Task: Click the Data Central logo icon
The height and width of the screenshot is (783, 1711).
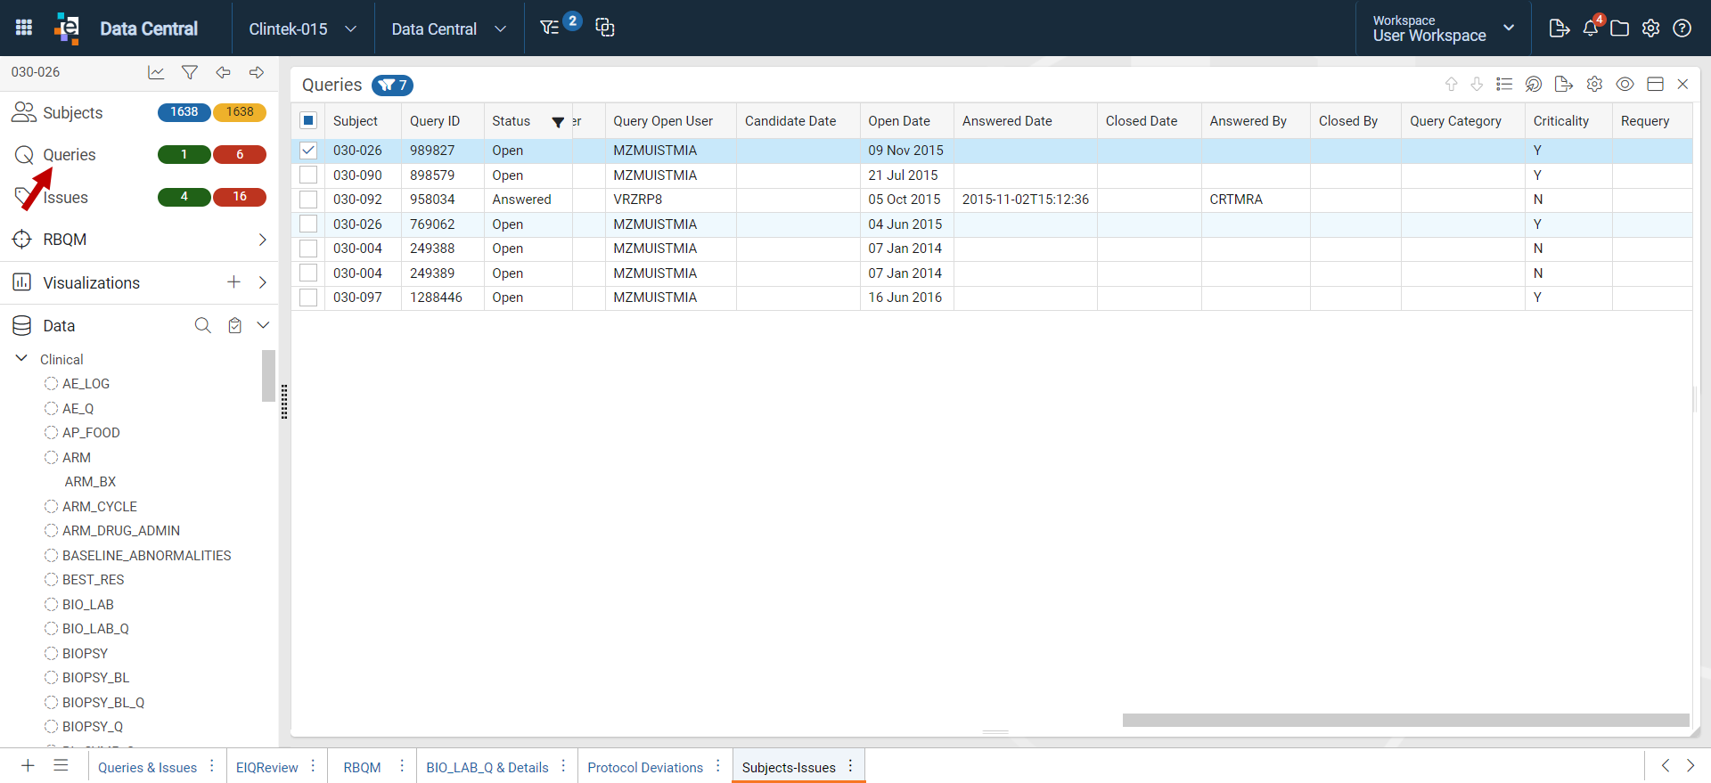Action: point(68,28)
